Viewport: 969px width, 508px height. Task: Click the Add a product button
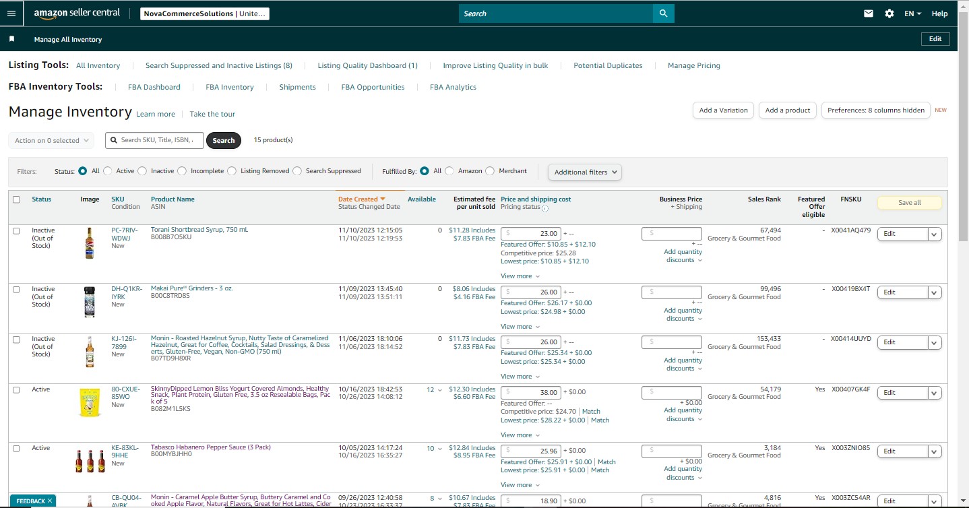tap(788, 110)
